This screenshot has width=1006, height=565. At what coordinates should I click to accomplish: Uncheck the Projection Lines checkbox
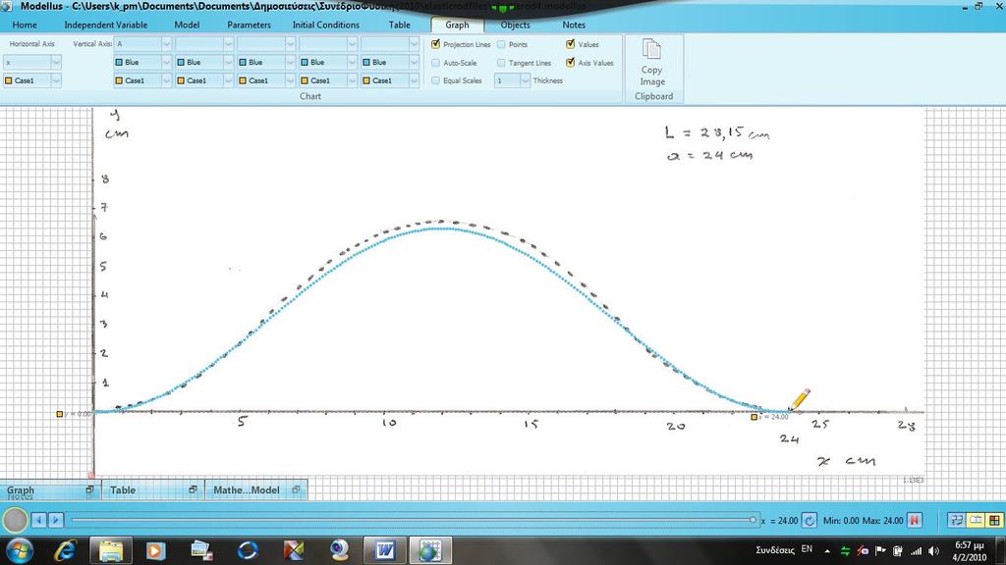click(435, 44)
